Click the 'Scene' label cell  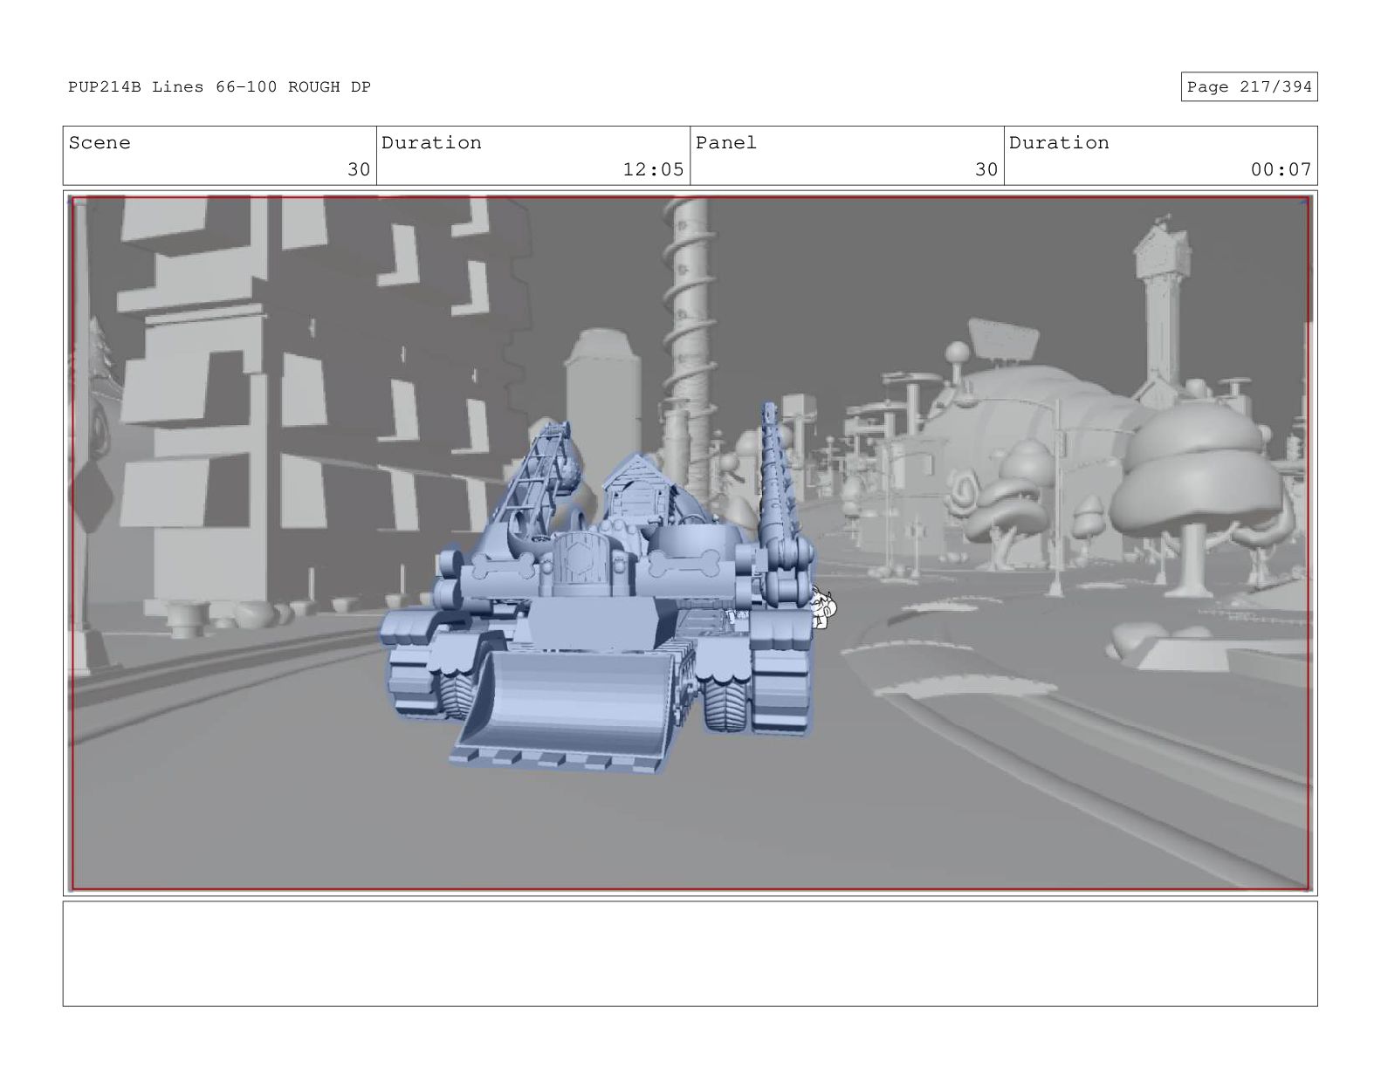pyautogui.click(x=219, y=156)
